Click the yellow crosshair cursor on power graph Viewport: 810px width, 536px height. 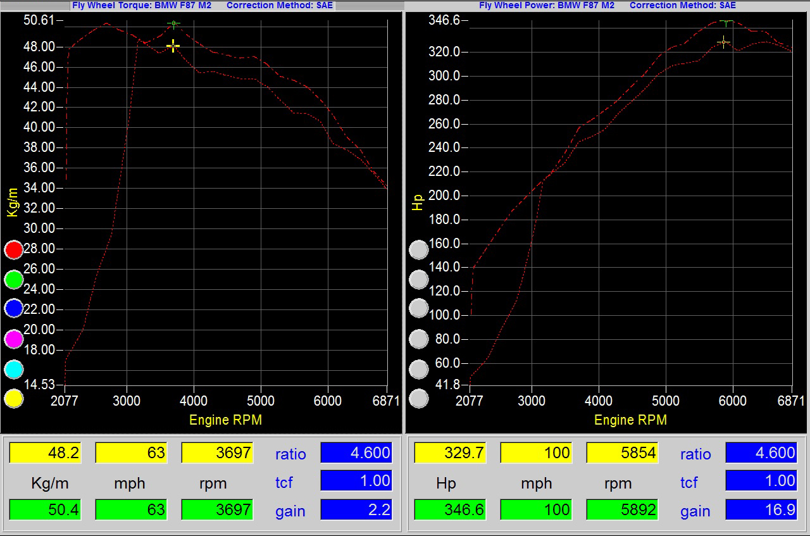point(723,42)
